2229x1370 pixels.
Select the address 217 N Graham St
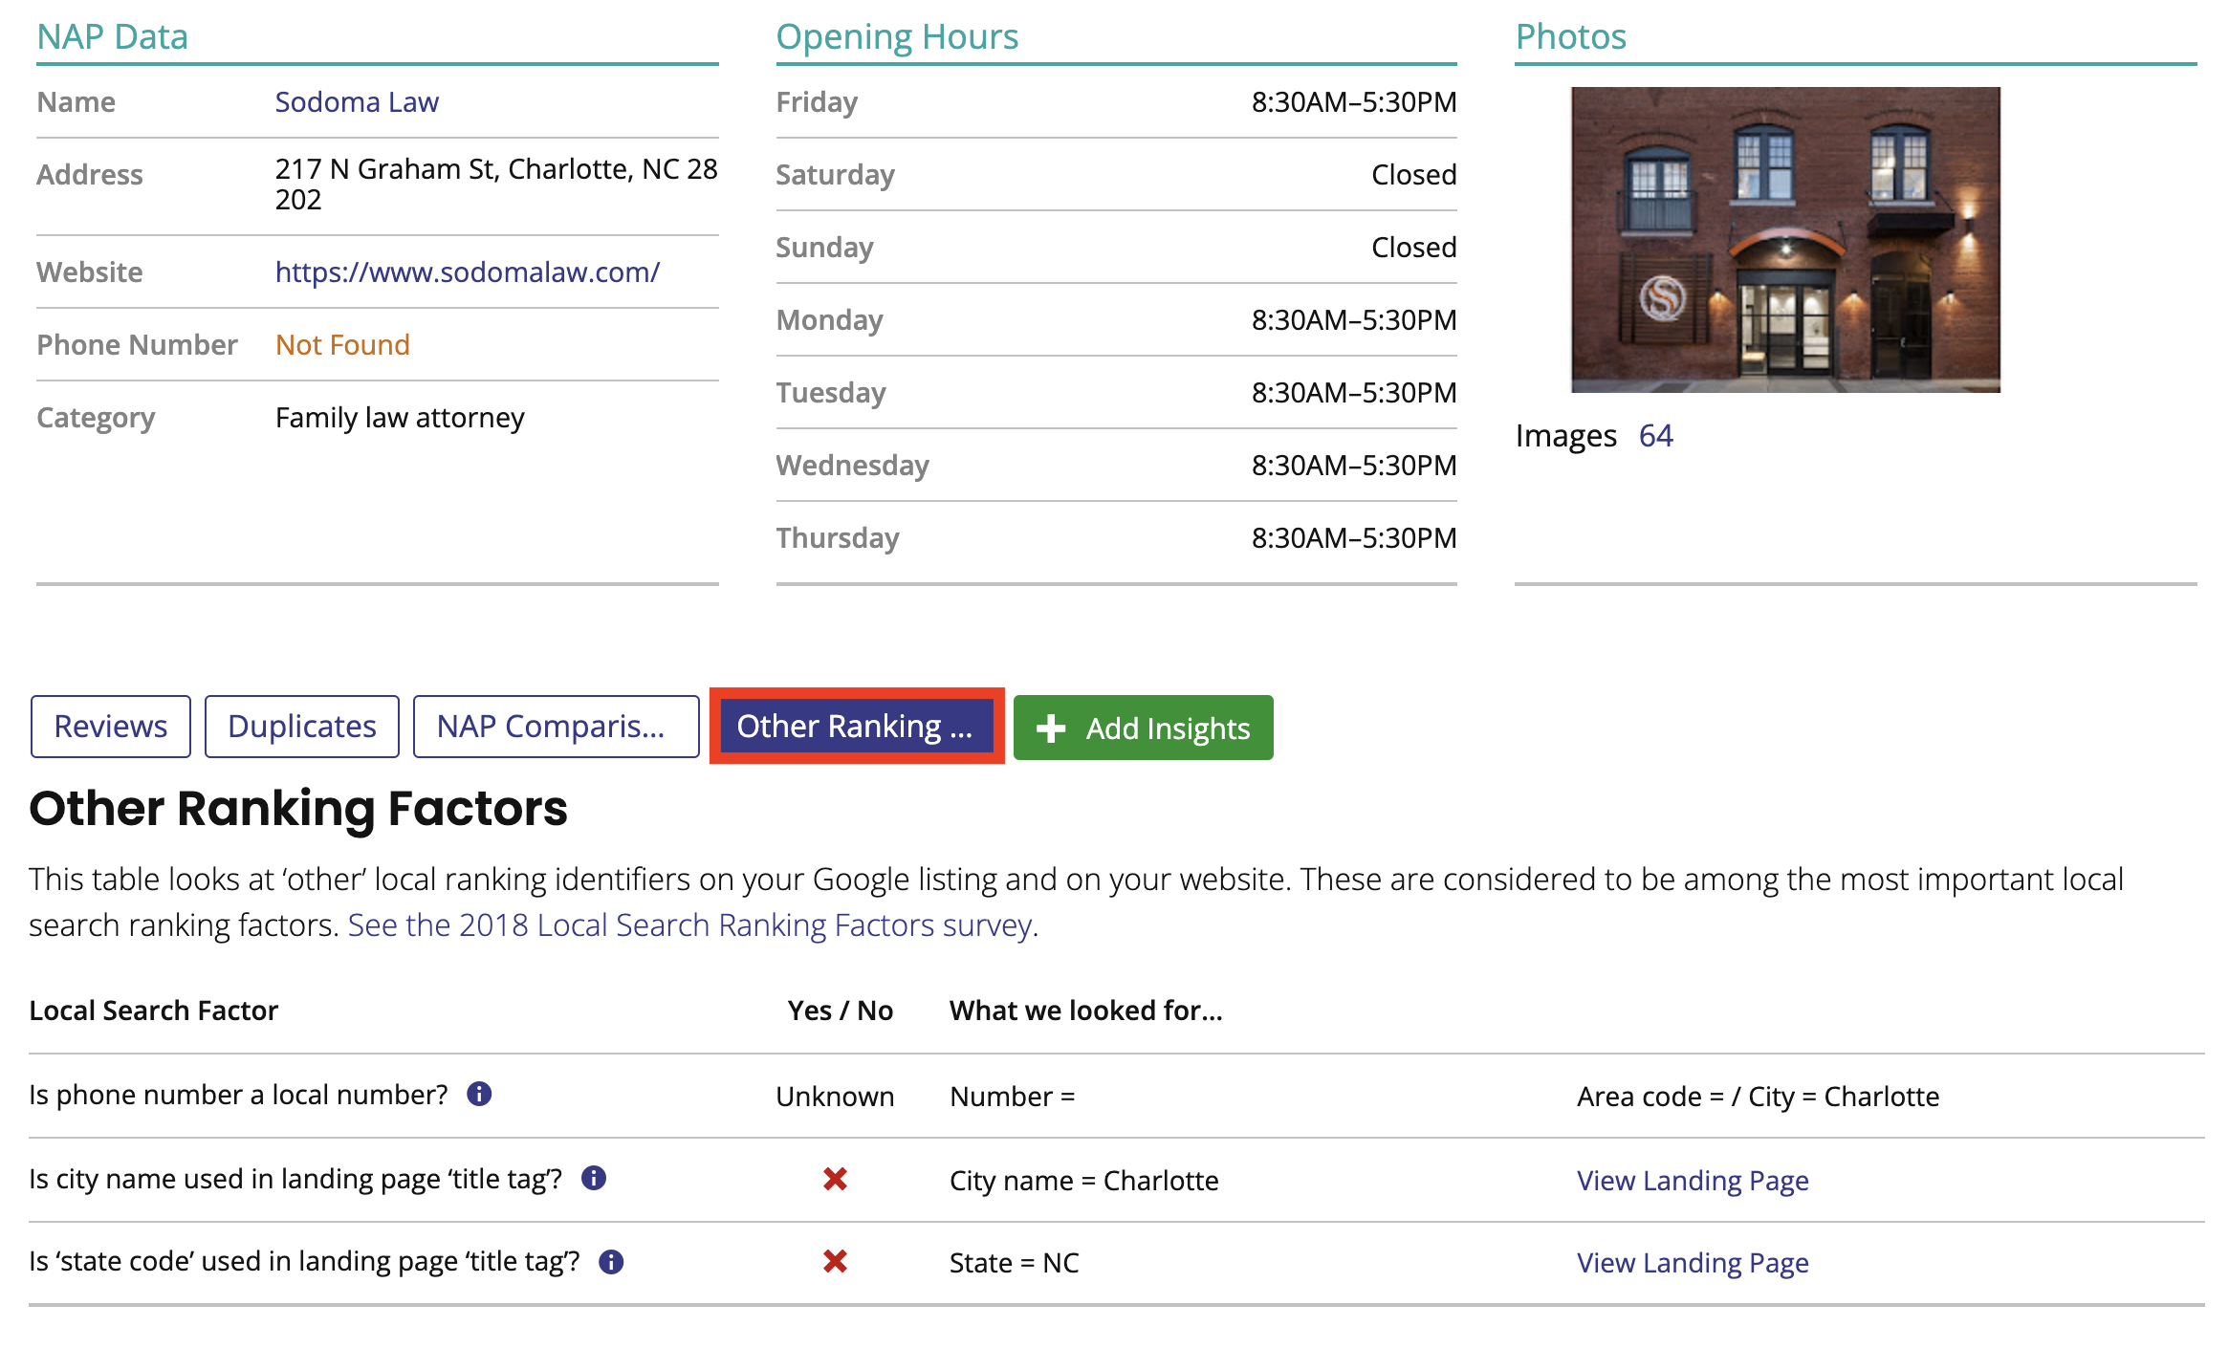pos(496,184)
